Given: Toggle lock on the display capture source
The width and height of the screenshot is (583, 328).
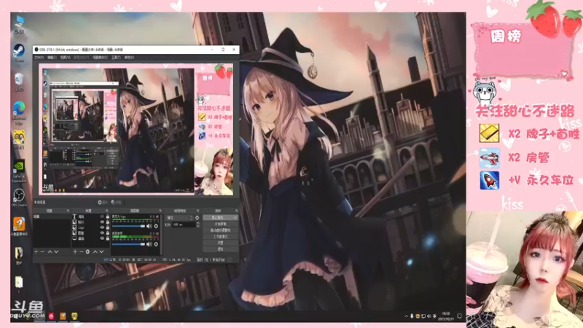Looking at the screenshot, I should point(107,238).
